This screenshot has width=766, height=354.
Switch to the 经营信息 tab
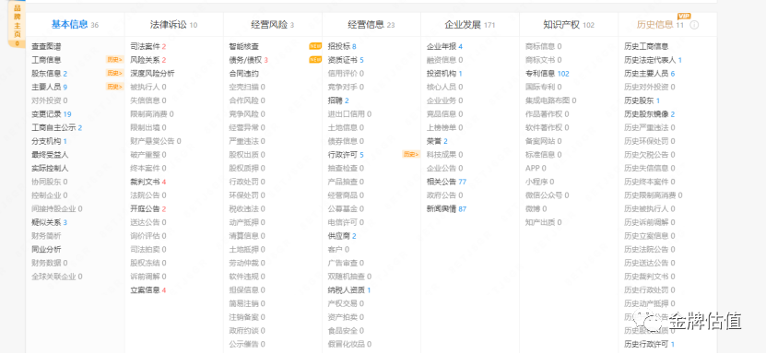coord(371,24)
